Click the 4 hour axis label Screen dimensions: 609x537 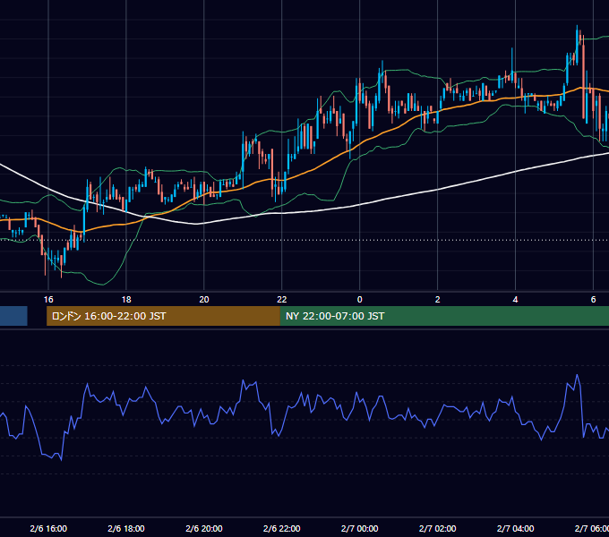click(x=515, y=300)
